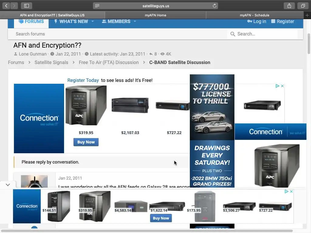The height and width of the screenshot is (233, 311).
Task: Click the $727.22 UPS in bottom ad
Action: pyautogui.click(x=275, y=207)
